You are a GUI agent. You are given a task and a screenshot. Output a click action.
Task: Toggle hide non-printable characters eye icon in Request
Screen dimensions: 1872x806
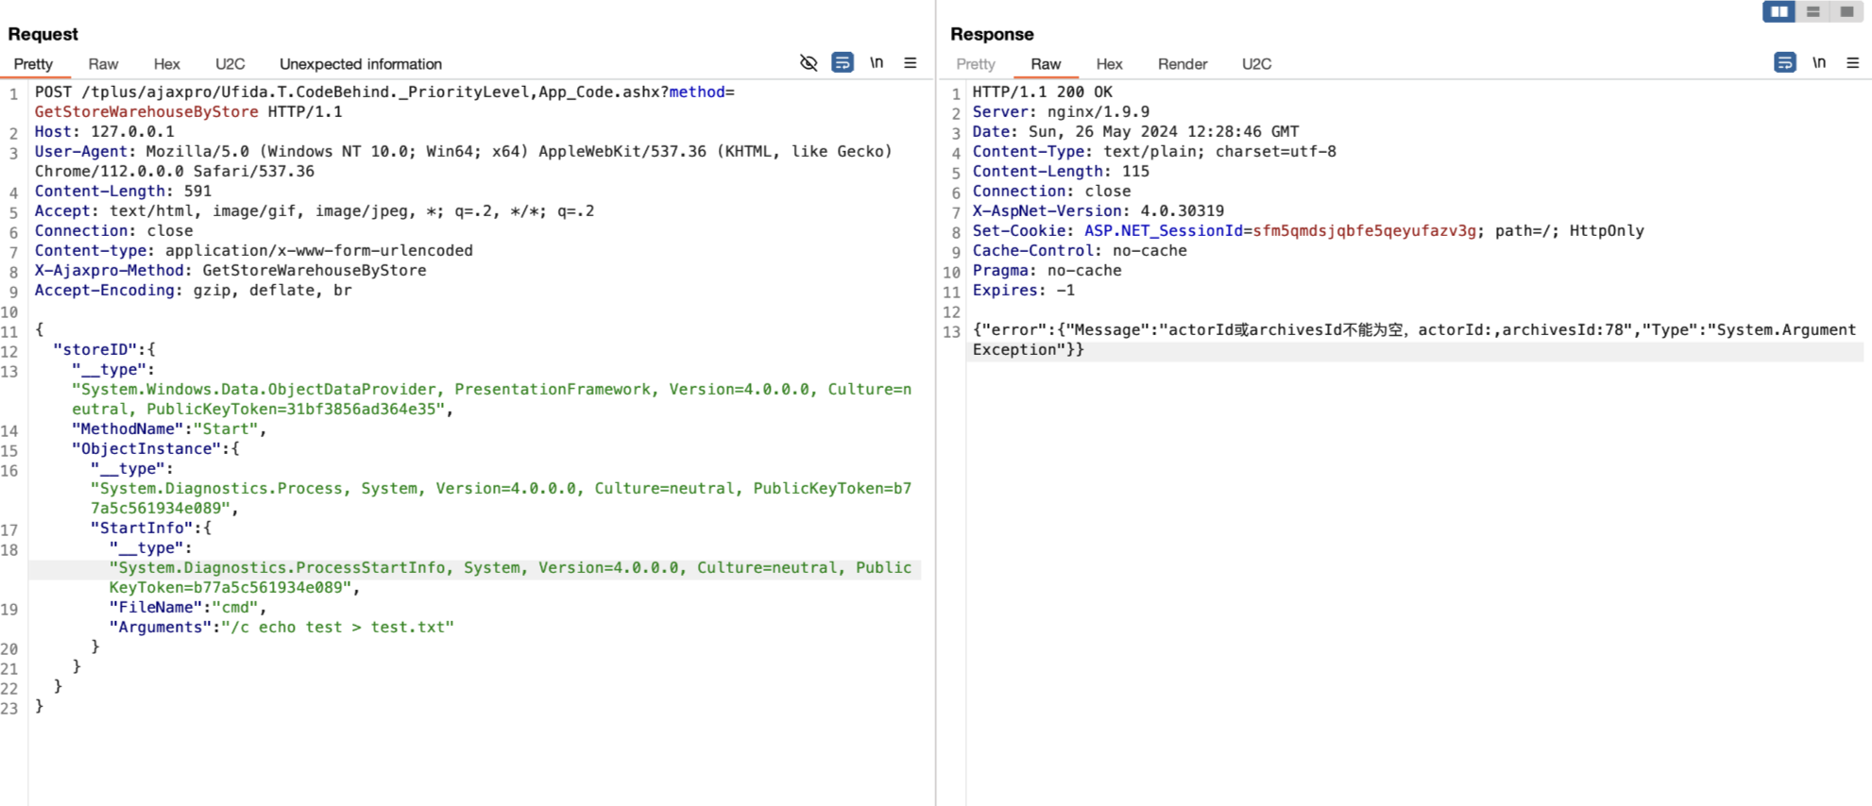tap(808, 63)
